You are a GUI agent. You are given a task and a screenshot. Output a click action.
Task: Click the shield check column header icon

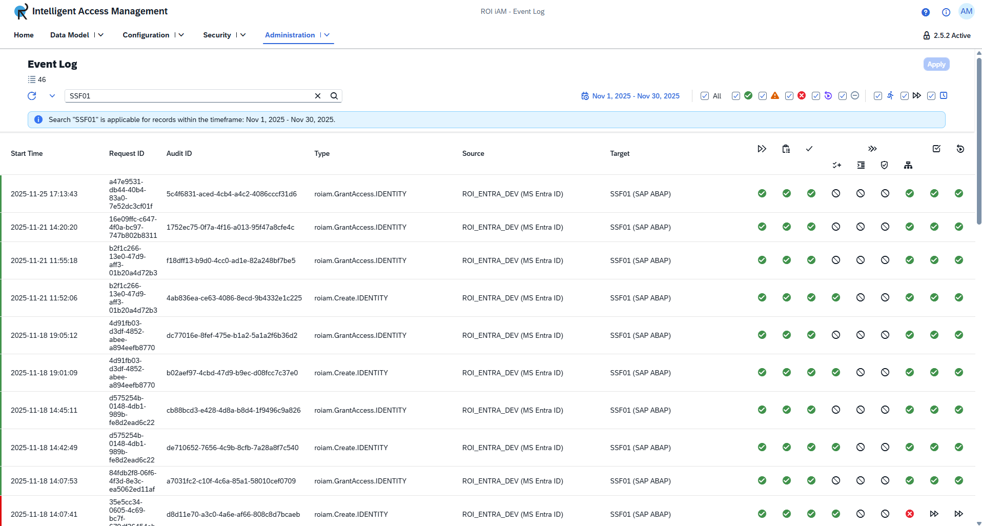click(884, 165)
